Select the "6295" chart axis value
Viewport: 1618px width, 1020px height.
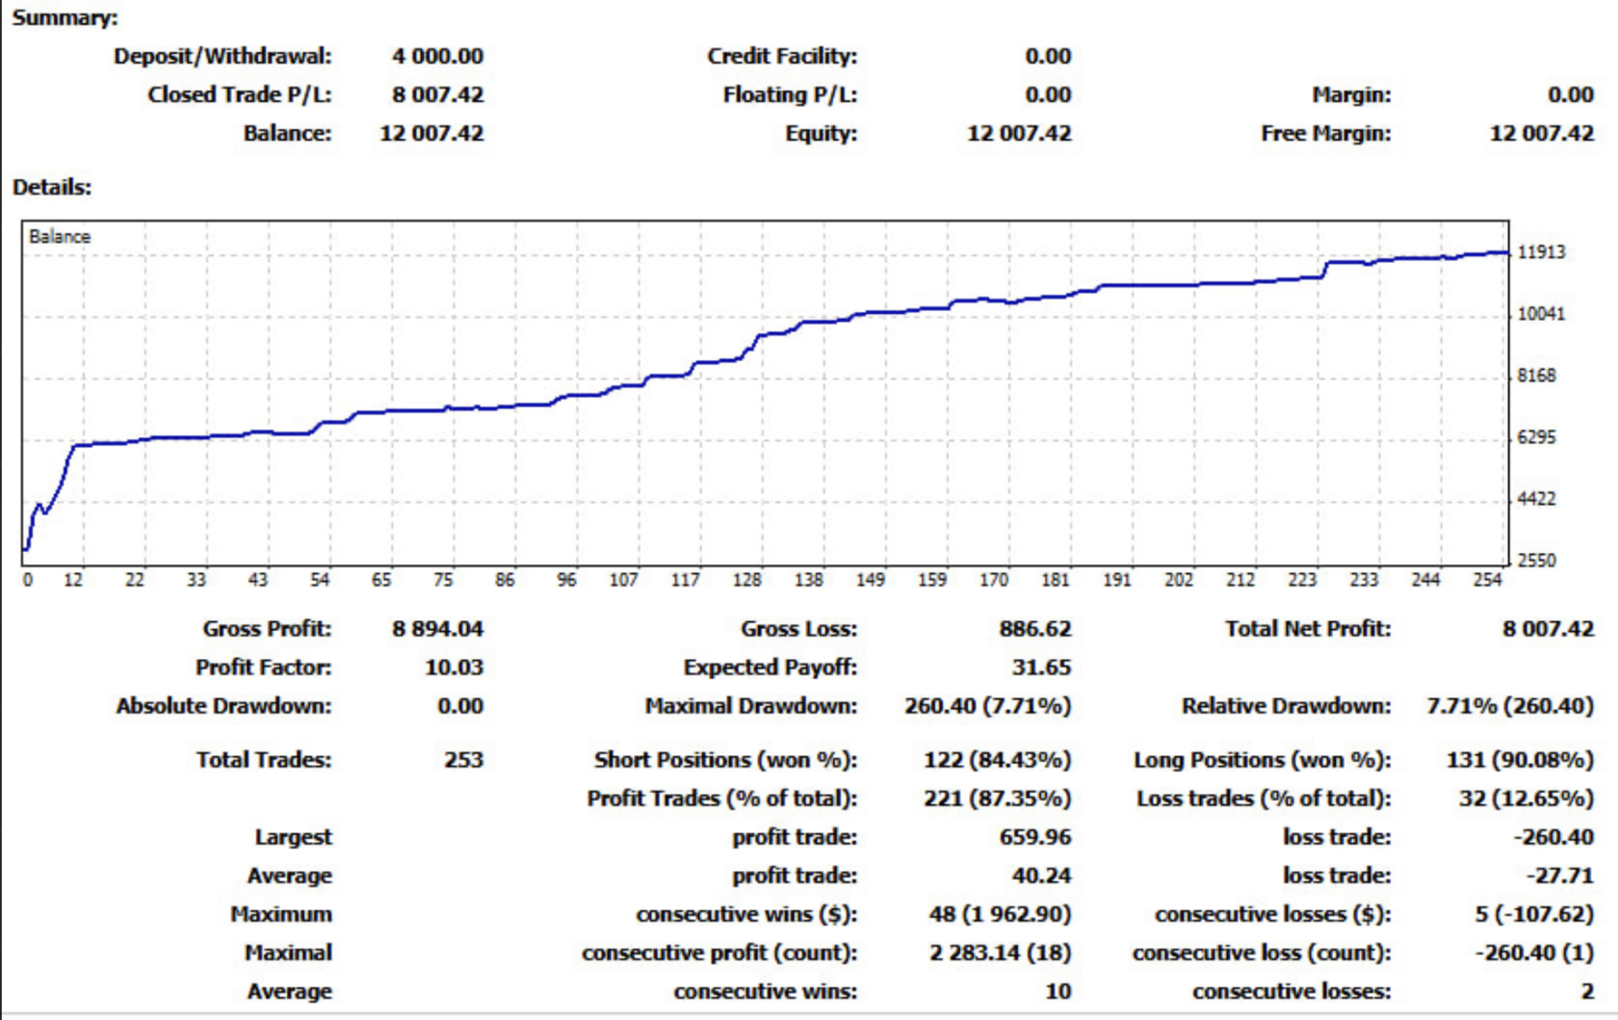point(1536,437)
